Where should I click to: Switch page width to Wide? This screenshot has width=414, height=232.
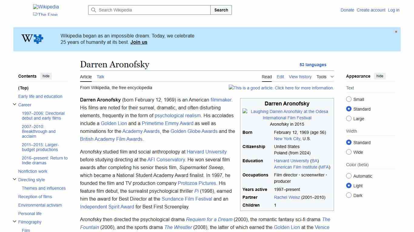349,152
